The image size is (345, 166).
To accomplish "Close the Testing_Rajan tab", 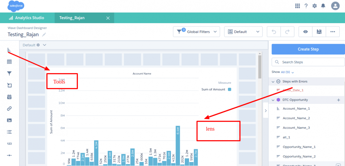I will [108, 18].
